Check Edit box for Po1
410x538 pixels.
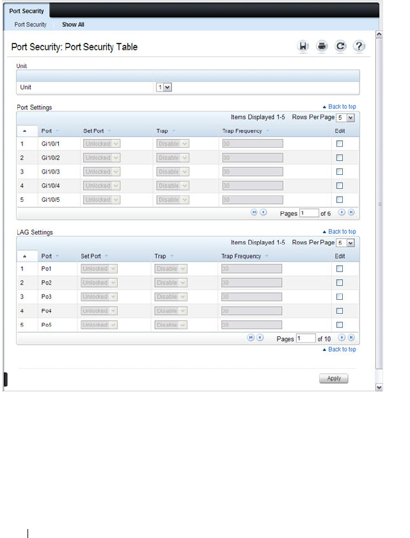[x=340, y=268]
